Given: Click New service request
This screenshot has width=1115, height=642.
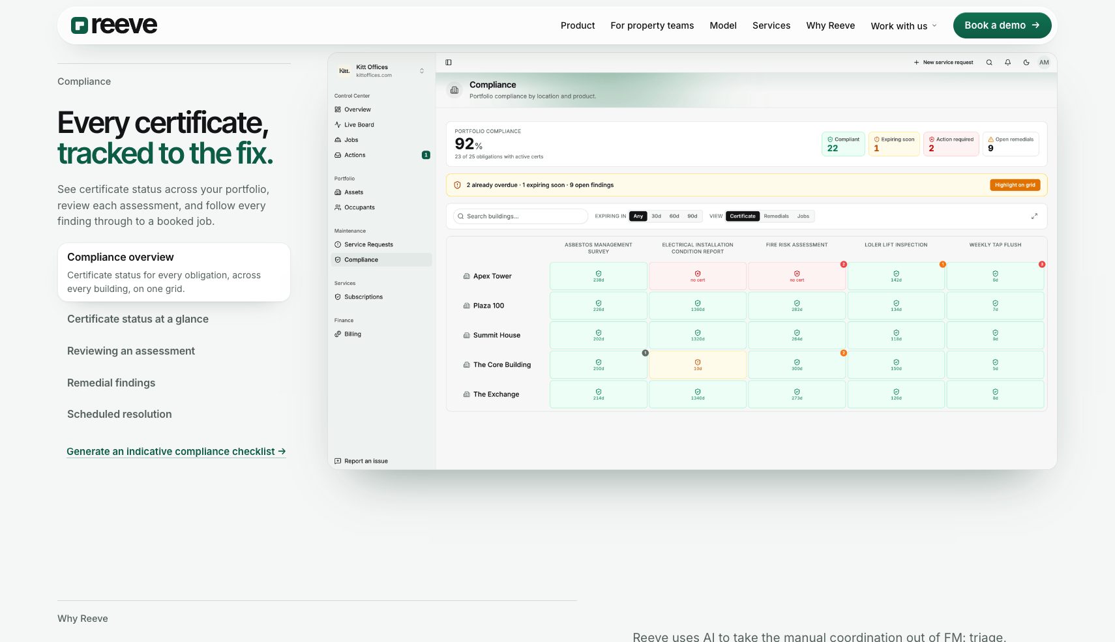Looking at the screenshot, I should pos(944,63).
